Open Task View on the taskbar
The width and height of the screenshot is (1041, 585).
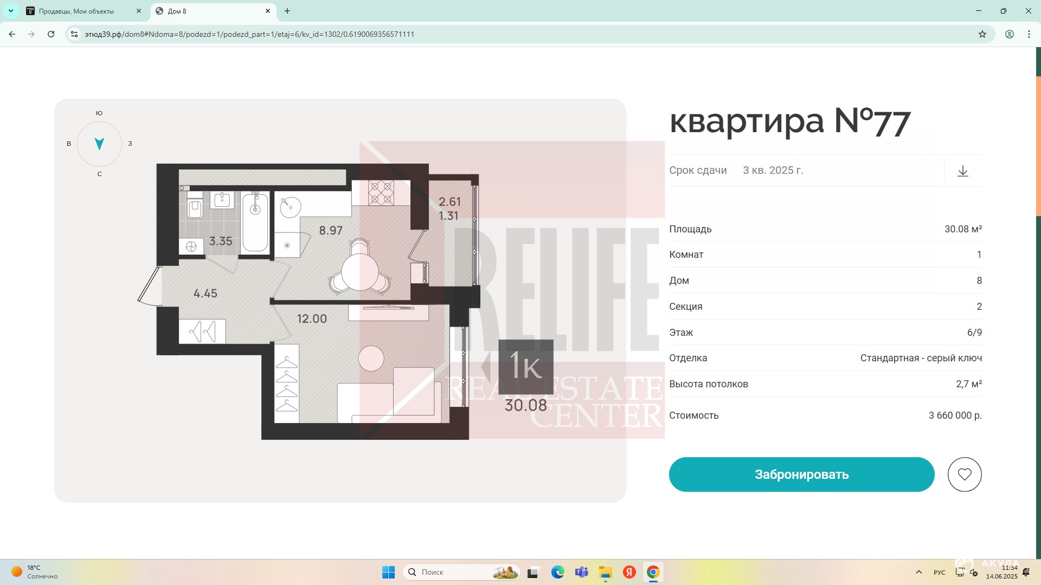click(534, 572)
